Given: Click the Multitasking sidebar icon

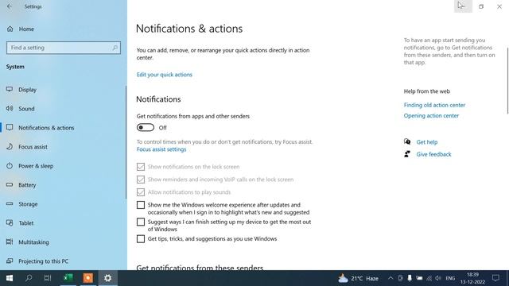Looking at the screenshot, I should tap(10, 242).
